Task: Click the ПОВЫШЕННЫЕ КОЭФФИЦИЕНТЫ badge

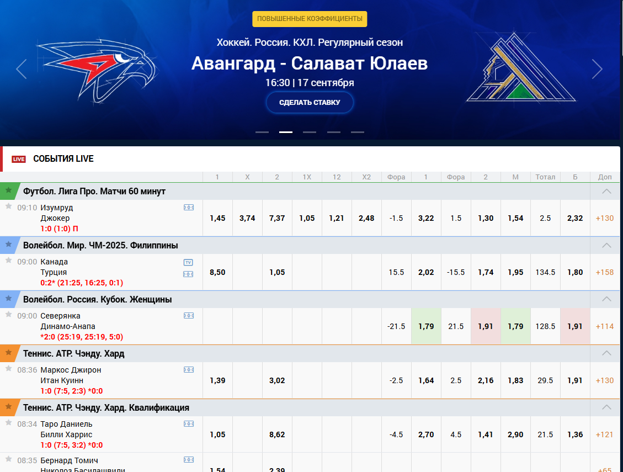Action: coord(310,19)
